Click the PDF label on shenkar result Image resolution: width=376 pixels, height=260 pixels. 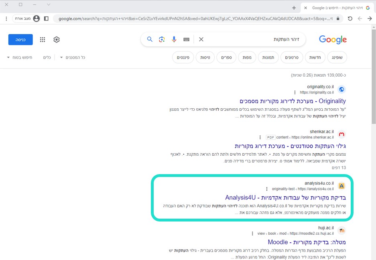click(270, 138)
